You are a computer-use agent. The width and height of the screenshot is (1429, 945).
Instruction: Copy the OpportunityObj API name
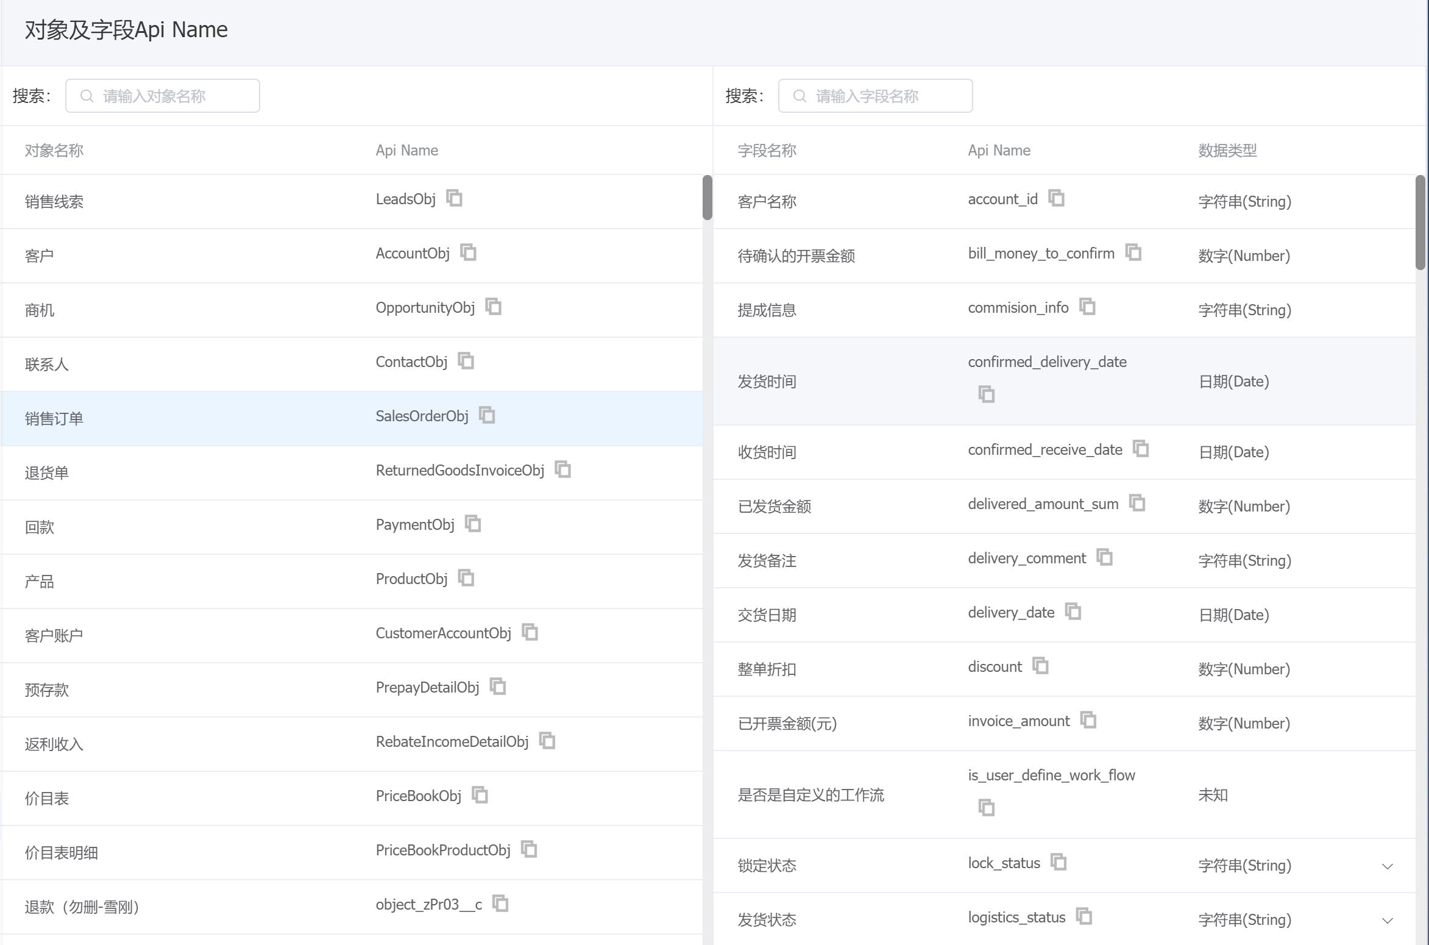[x=494, y=307]
